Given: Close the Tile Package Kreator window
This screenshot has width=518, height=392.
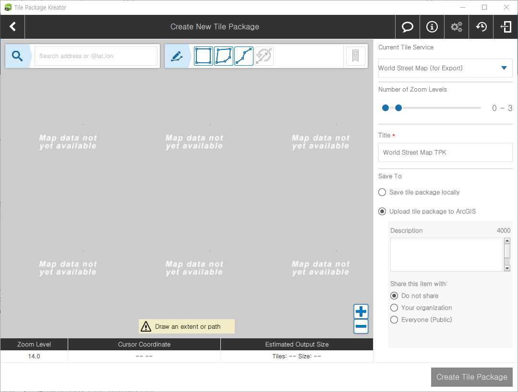Looking at the screenshot, I should coord(506,7).
